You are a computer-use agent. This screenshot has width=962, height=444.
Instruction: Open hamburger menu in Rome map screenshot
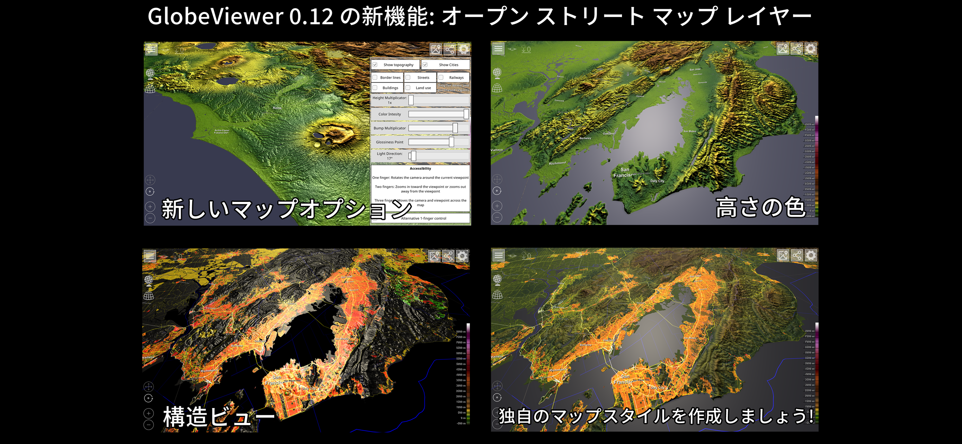tap(151, 49)
